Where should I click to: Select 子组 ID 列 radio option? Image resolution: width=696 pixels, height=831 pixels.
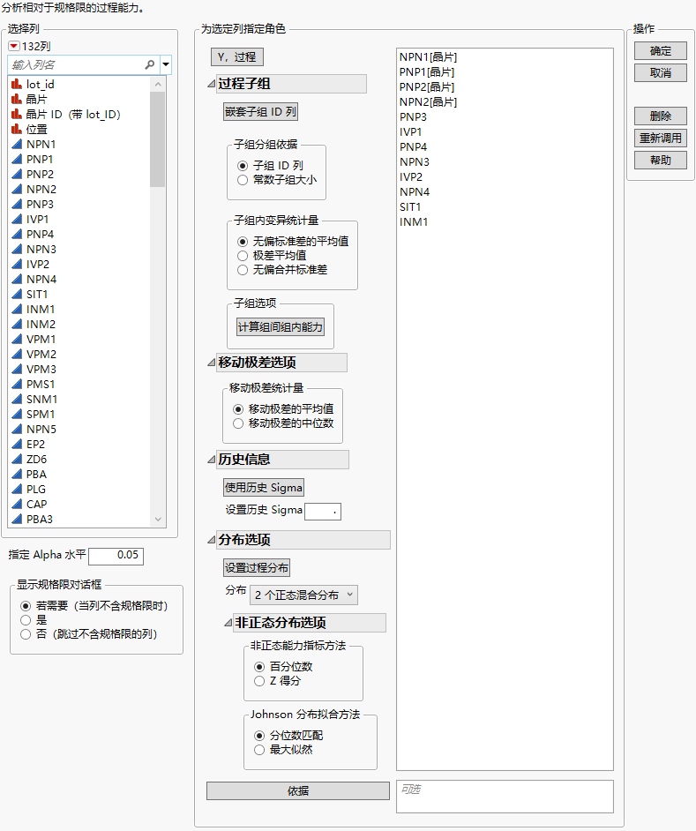(x=243, y=166)
